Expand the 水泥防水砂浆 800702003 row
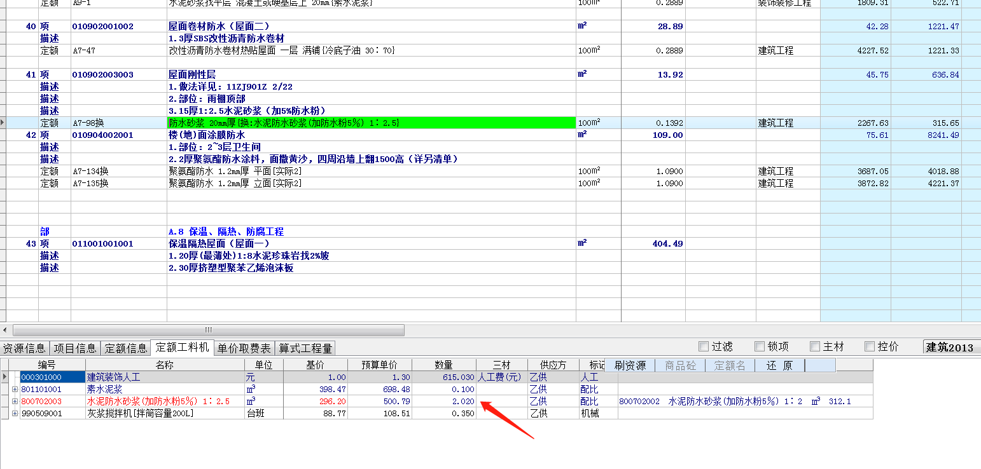981x469 pixels. [x=15, y=401]
